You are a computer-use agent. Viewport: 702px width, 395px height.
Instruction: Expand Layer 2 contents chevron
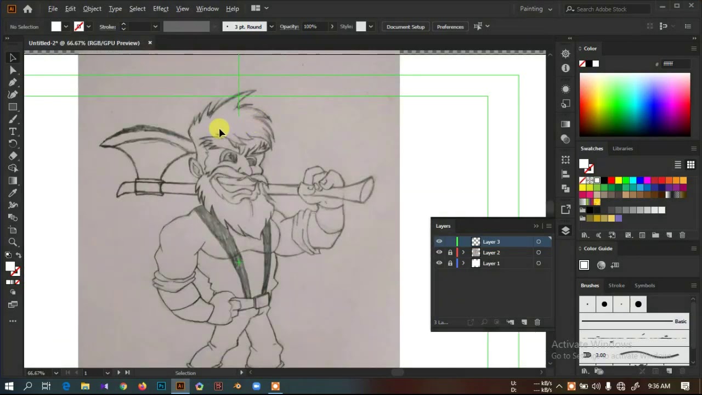coord(463,252)
